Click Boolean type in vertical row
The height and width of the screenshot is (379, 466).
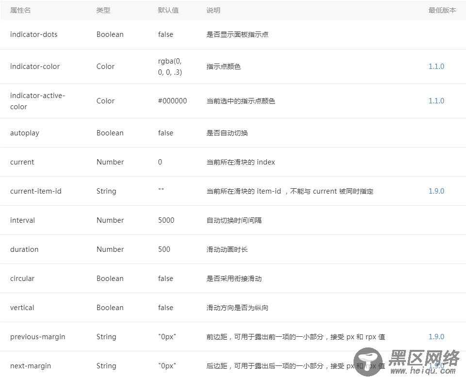[110, 308]
